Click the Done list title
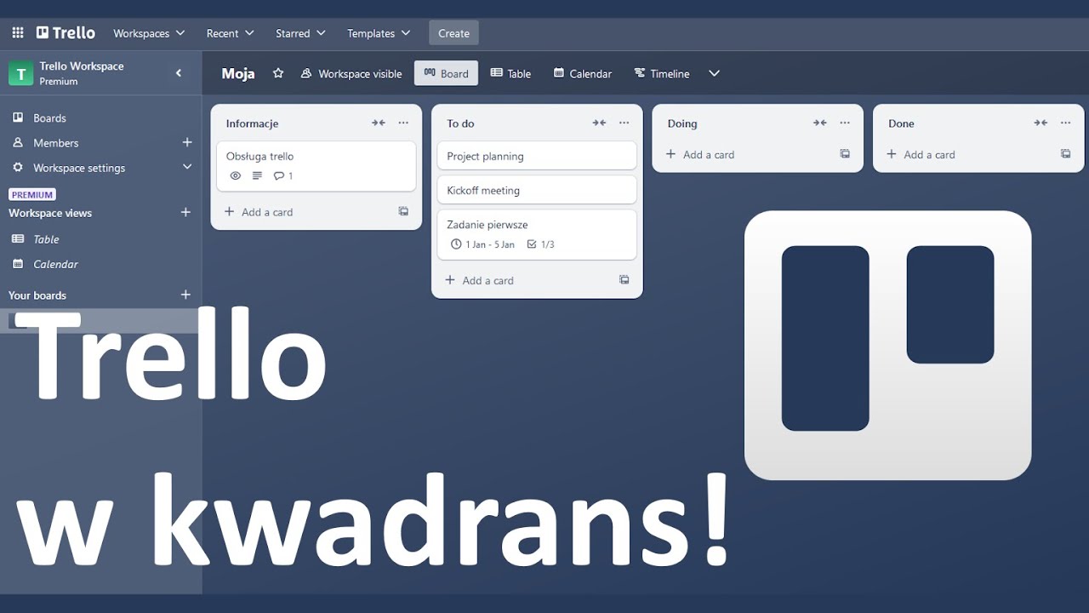 pos(901,123)
